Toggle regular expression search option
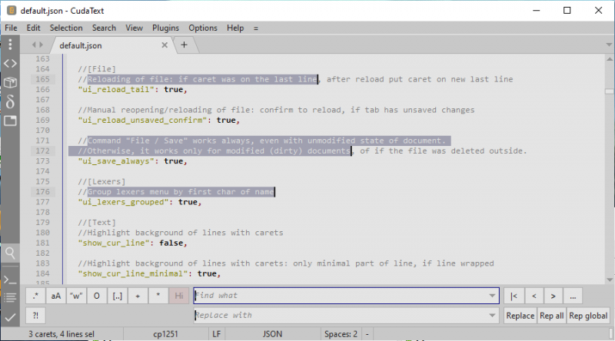Viewport: 615px width, 341px height. coord(35,296)
